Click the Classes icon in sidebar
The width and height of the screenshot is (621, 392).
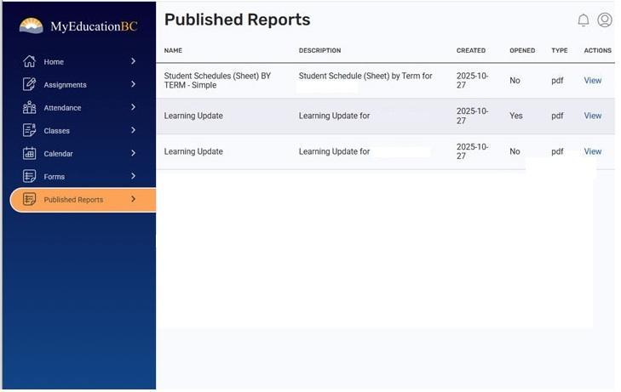pos(30,130)
